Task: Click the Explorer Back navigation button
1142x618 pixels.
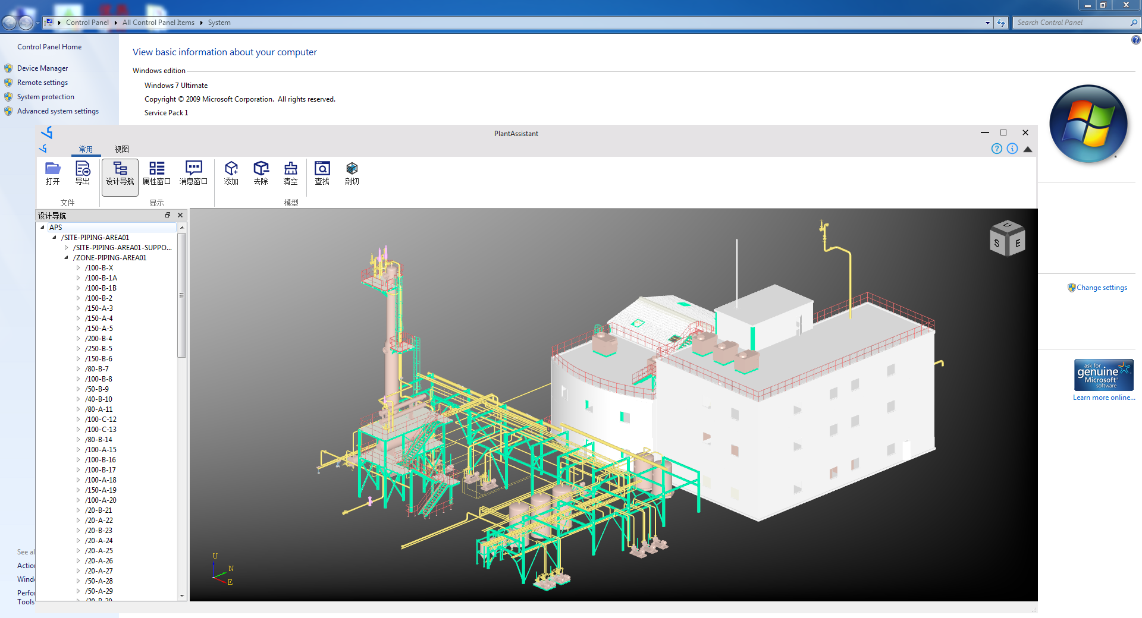Action: [x=10, y=23]
